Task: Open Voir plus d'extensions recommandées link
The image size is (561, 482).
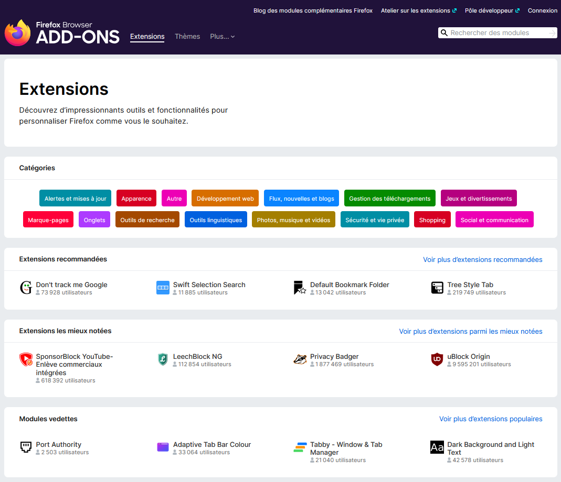Action: point(483,260)
